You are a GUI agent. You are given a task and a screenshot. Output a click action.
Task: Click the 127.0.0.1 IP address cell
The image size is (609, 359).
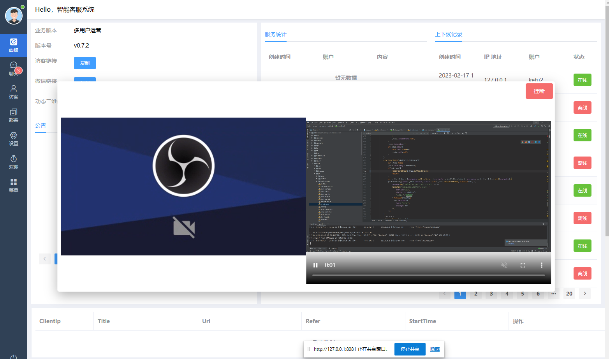click(x=495, y=80)
